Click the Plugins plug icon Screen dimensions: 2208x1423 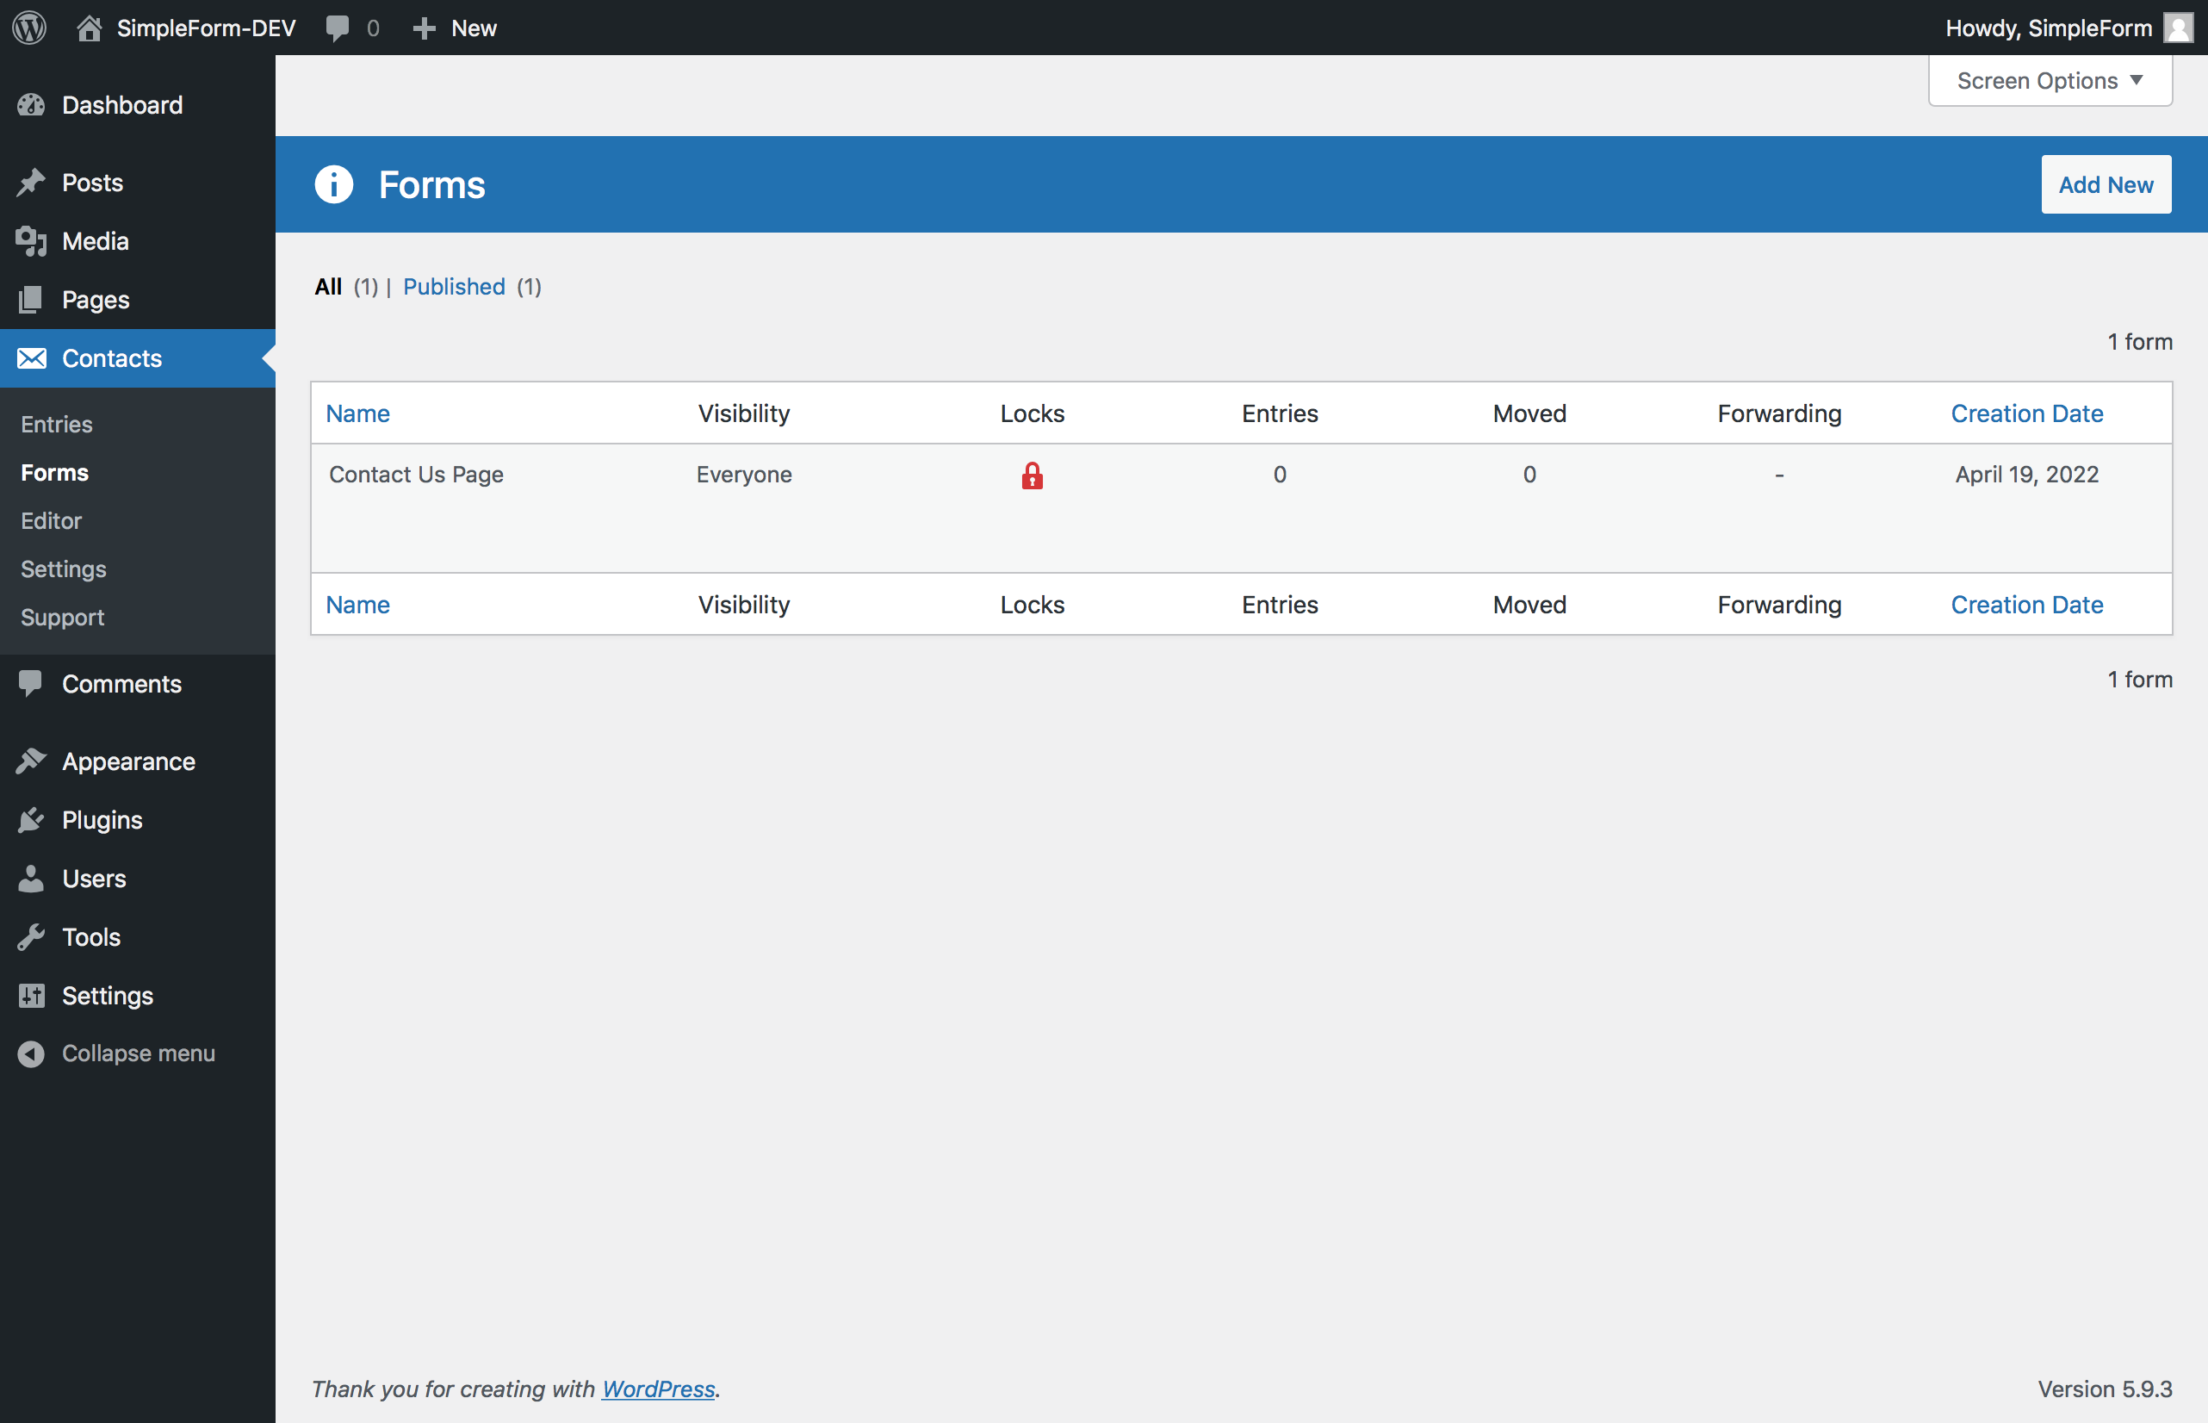[30, 820]
